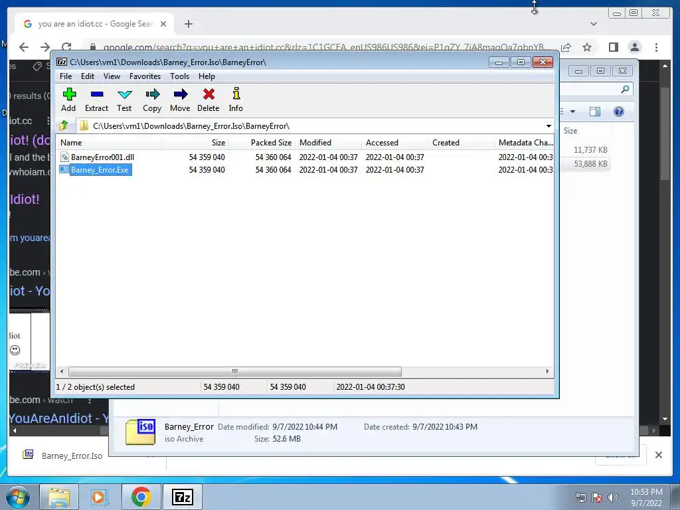
Task: Sort by the Packed Size column
Action: [262, 143]
